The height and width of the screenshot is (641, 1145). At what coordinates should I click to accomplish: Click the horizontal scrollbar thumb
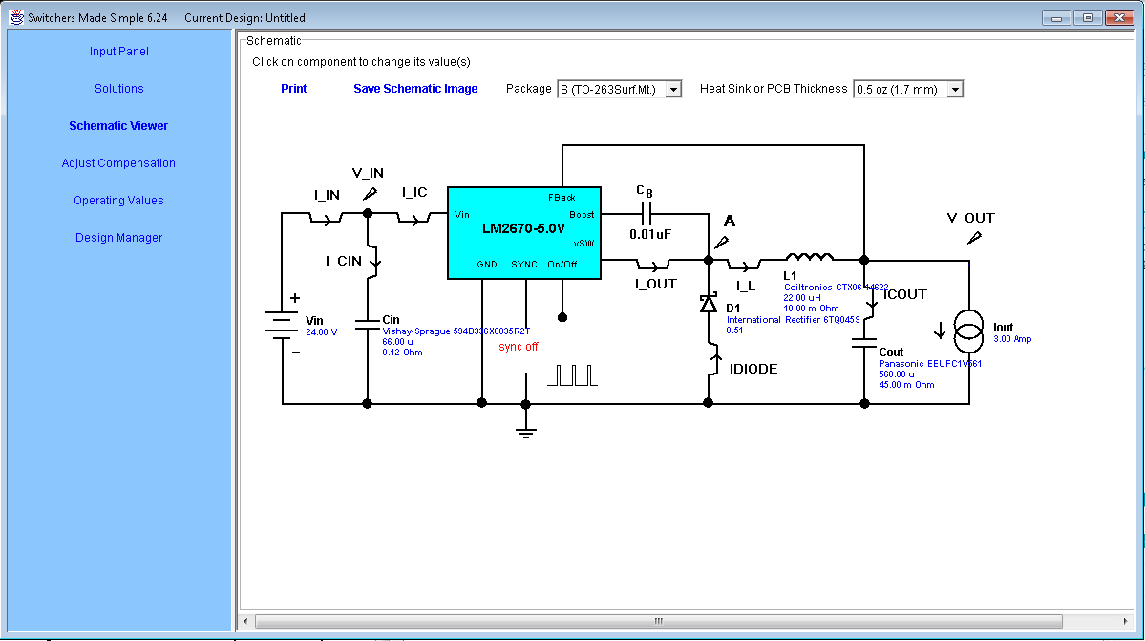(659, 621)
